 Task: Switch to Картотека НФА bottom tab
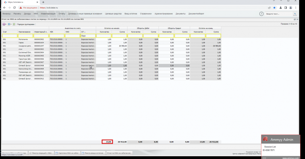click(x=67, y=153)
